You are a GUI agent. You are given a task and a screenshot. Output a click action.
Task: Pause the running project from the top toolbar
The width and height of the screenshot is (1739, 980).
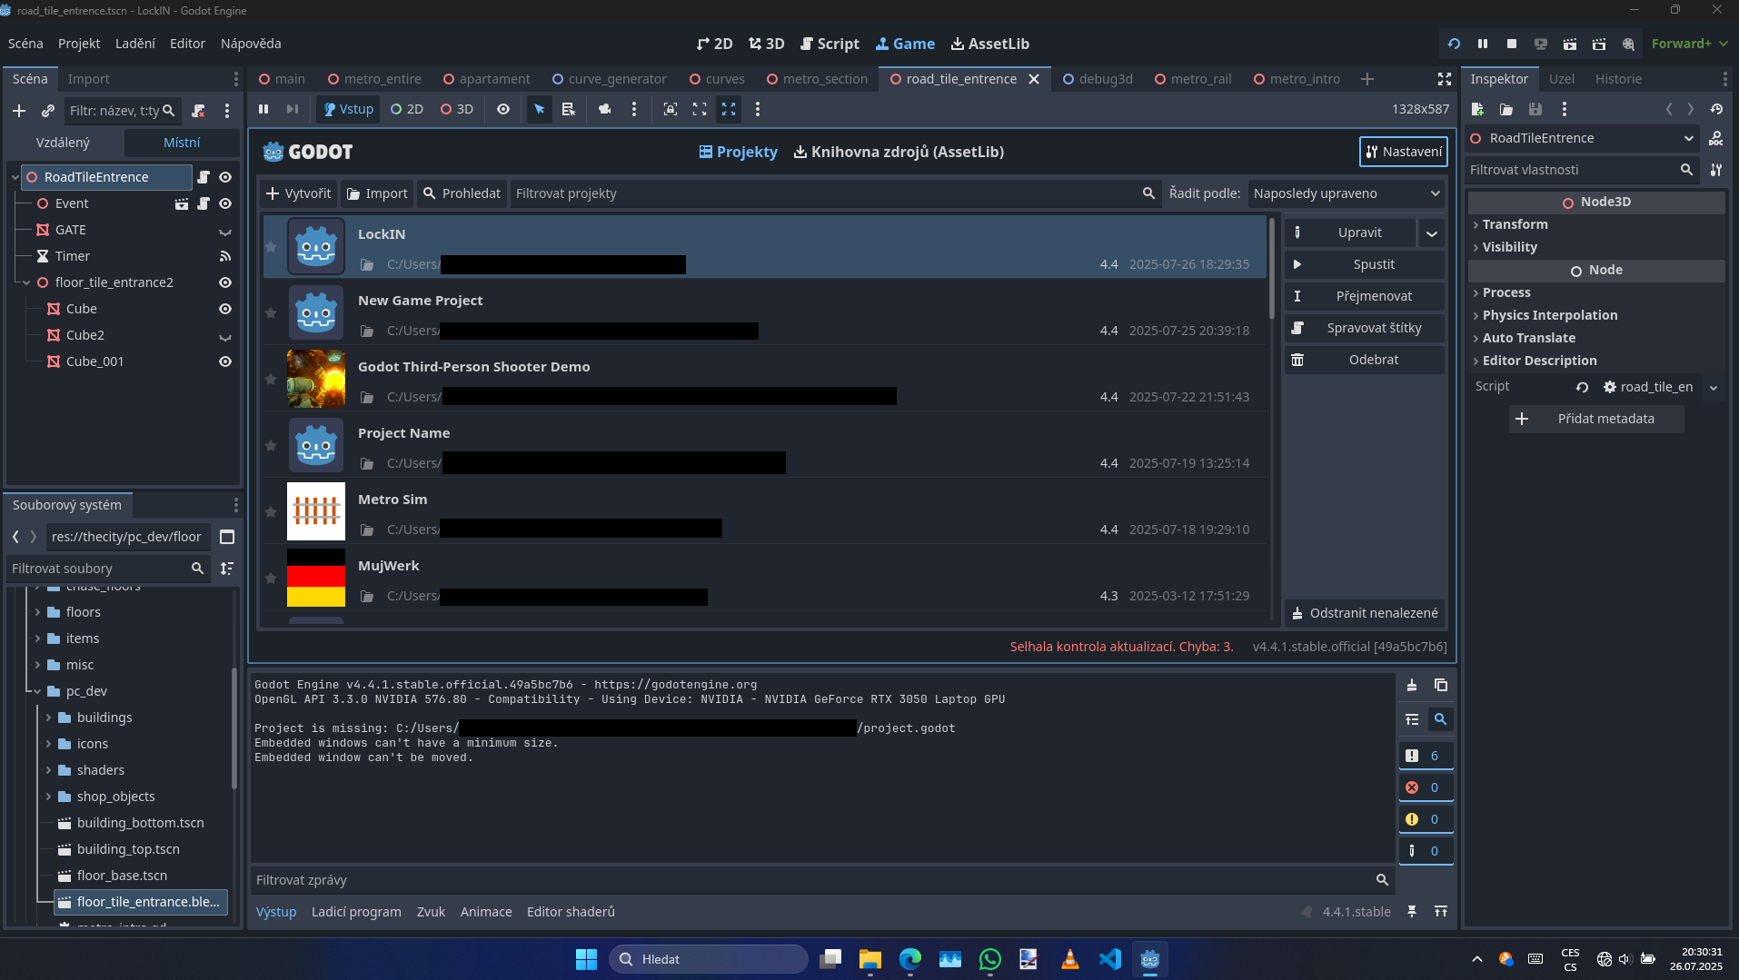click(1483, 44)
